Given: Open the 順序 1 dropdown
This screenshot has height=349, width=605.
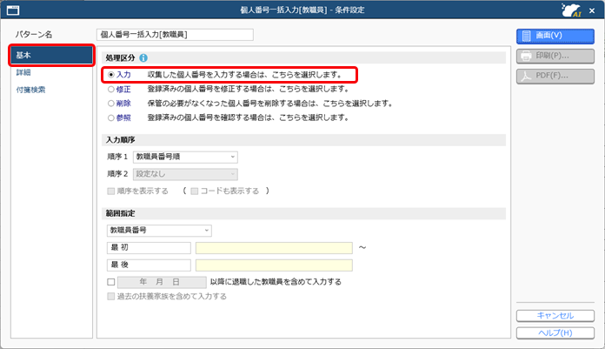Looking at the screenshot, I should click(x=185, y=157).
